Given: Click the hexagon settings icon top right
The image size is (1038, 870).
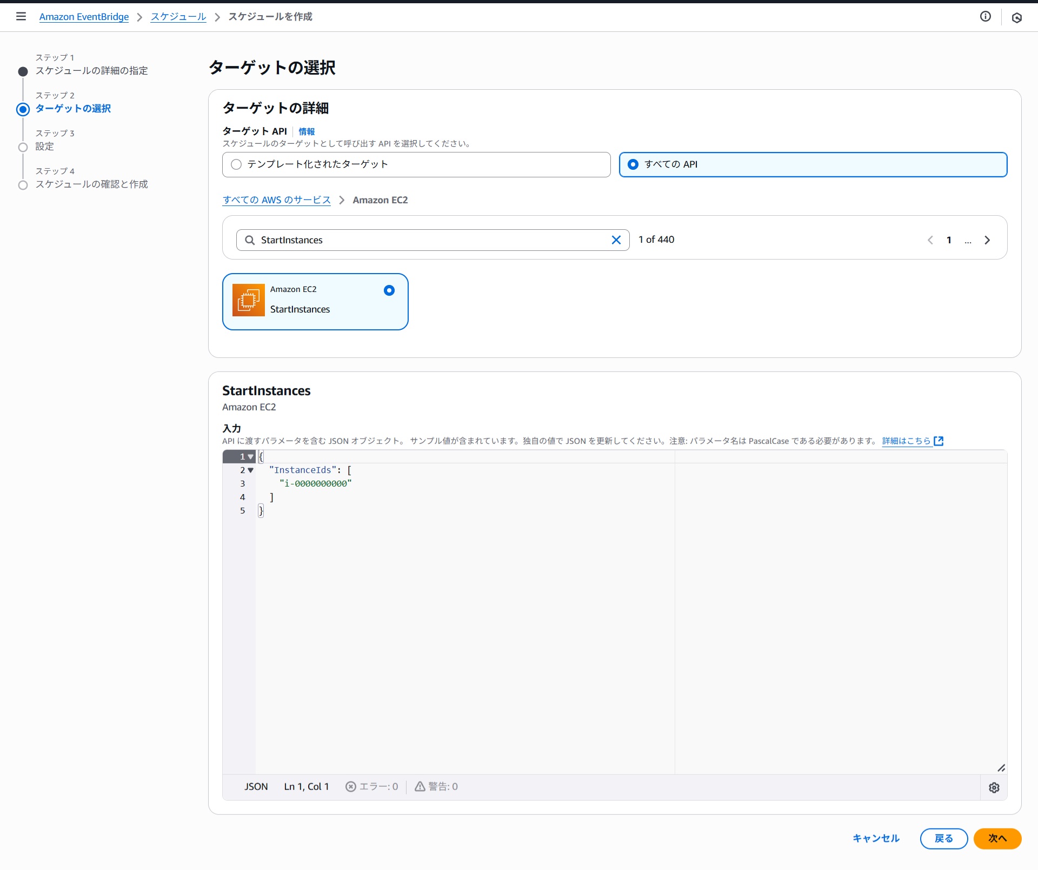Looking at the screenshot, I should [1016, 18].
